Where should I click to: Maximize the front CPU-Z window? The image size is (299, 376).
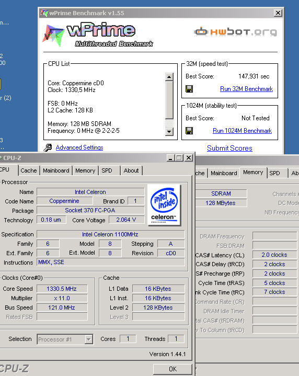click(179, 158)
